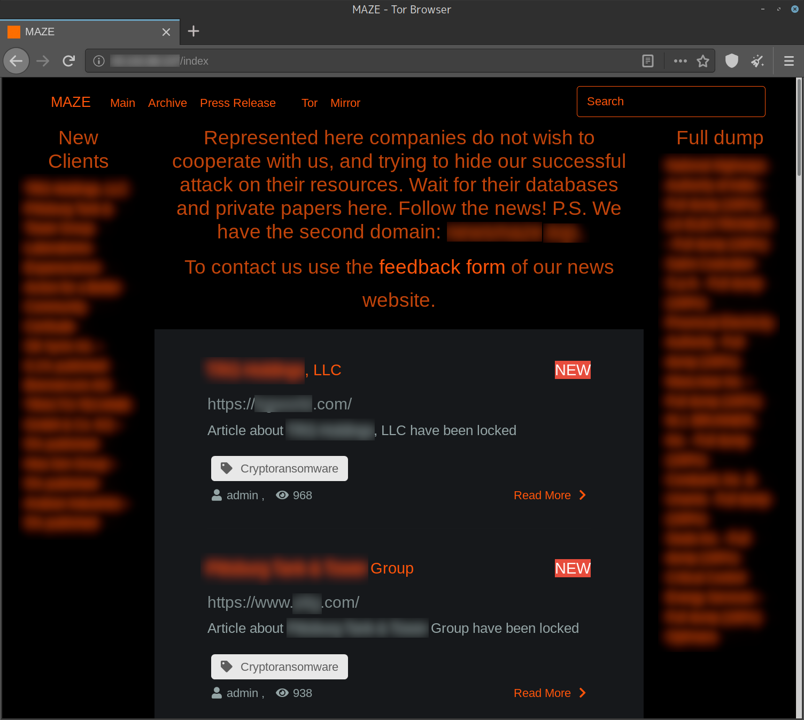Viewport: 804px width, 720px height.
Task: Click the '938' view count
Action: pyautogui.click(x=303, y=693)
